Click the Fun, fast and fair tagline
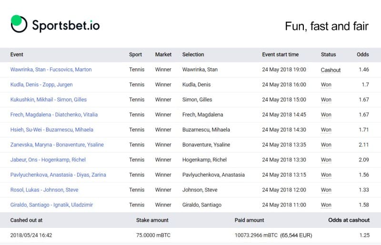 [x=327, y=26]
